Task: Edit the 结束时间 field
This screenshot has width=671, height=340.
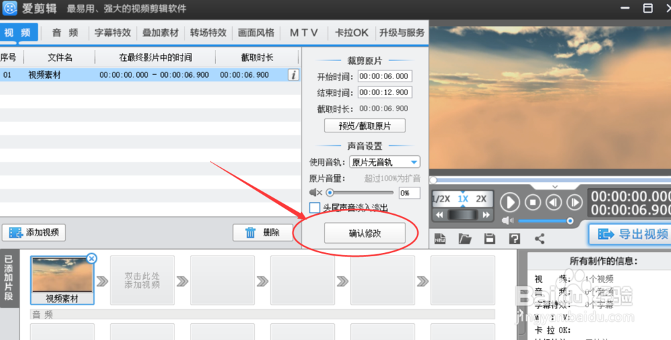Action: click(x=384, y=92)
